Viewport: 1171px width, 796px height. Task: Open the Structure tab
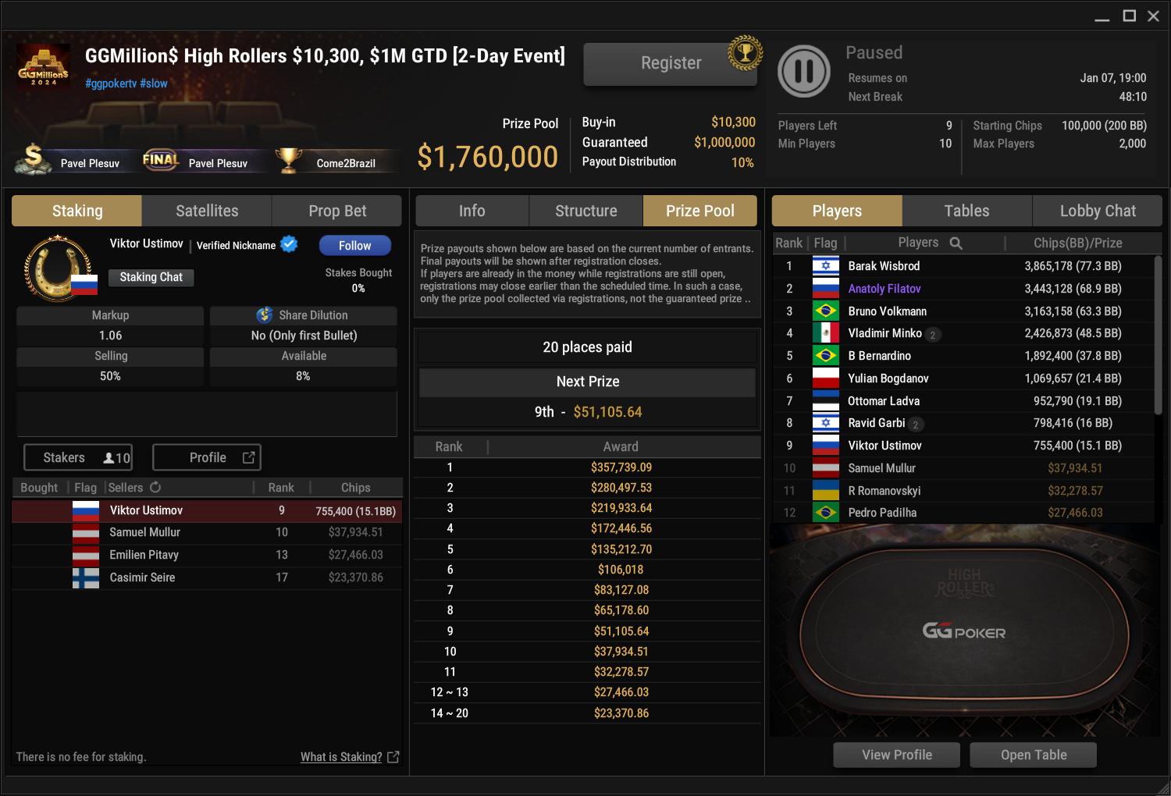pos(586,211)
